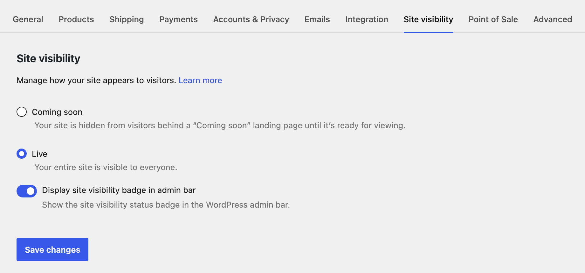This screenshot has height=273, width=585.
Task: Click 'Display site visibility badge in admin bar' label
Action: tap(119, 190)
